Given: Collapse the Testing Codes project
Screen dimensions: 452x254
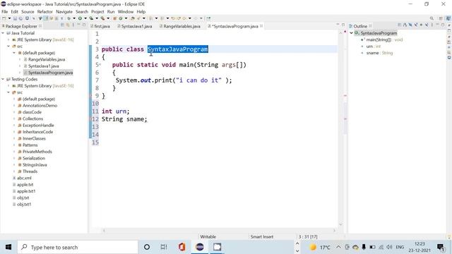Looking at the screenshot, I should [x=3, y=79].
